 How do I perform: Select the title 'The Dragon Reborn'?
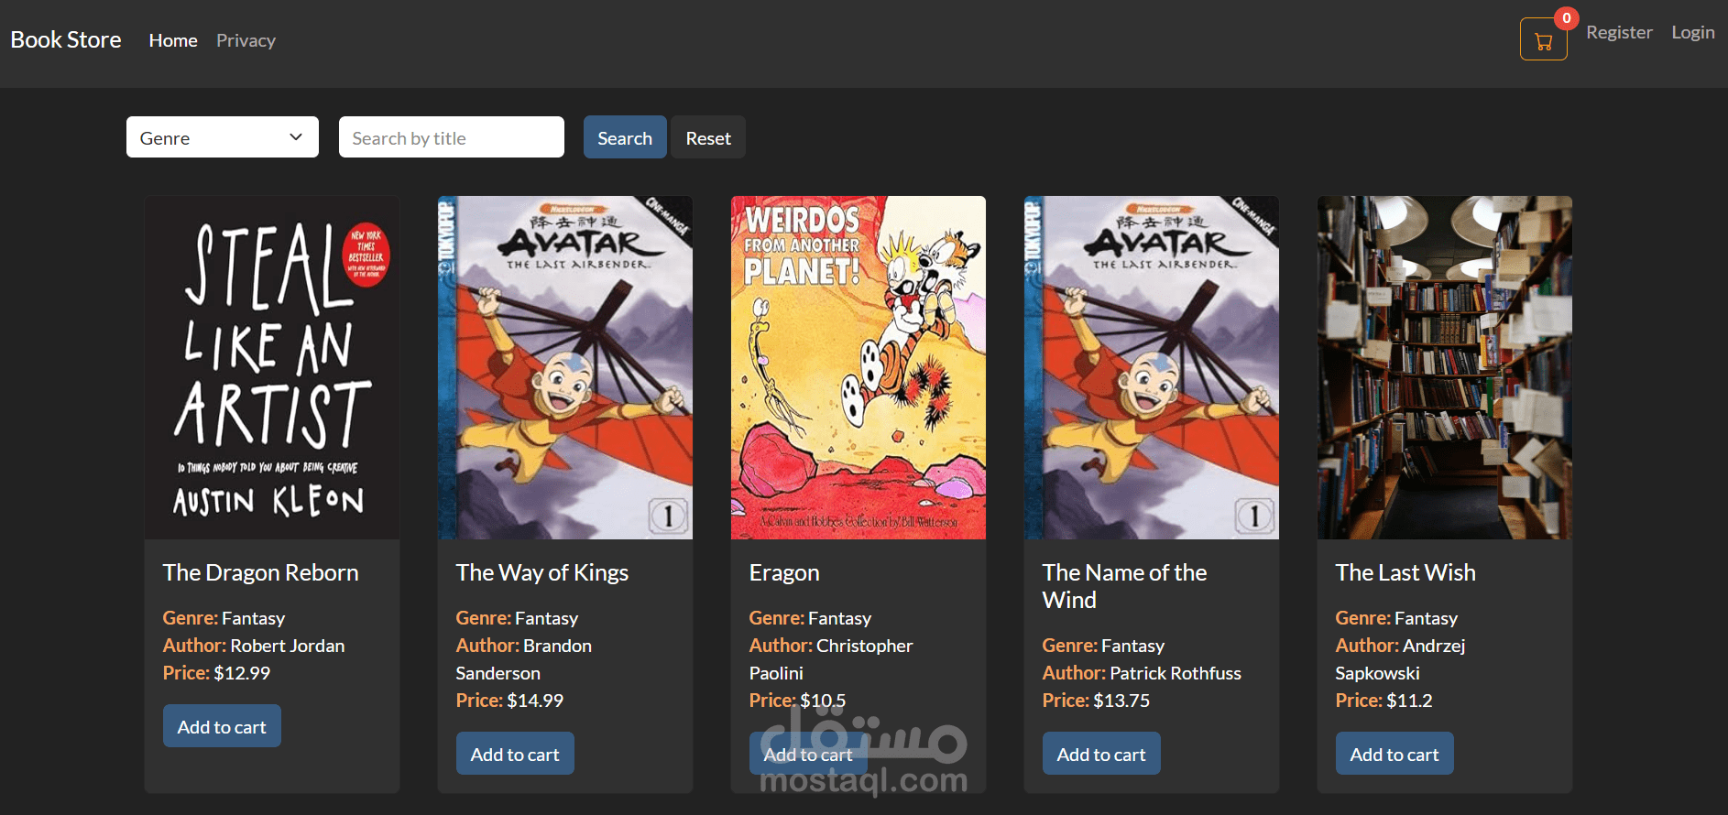tap(261, 572)
